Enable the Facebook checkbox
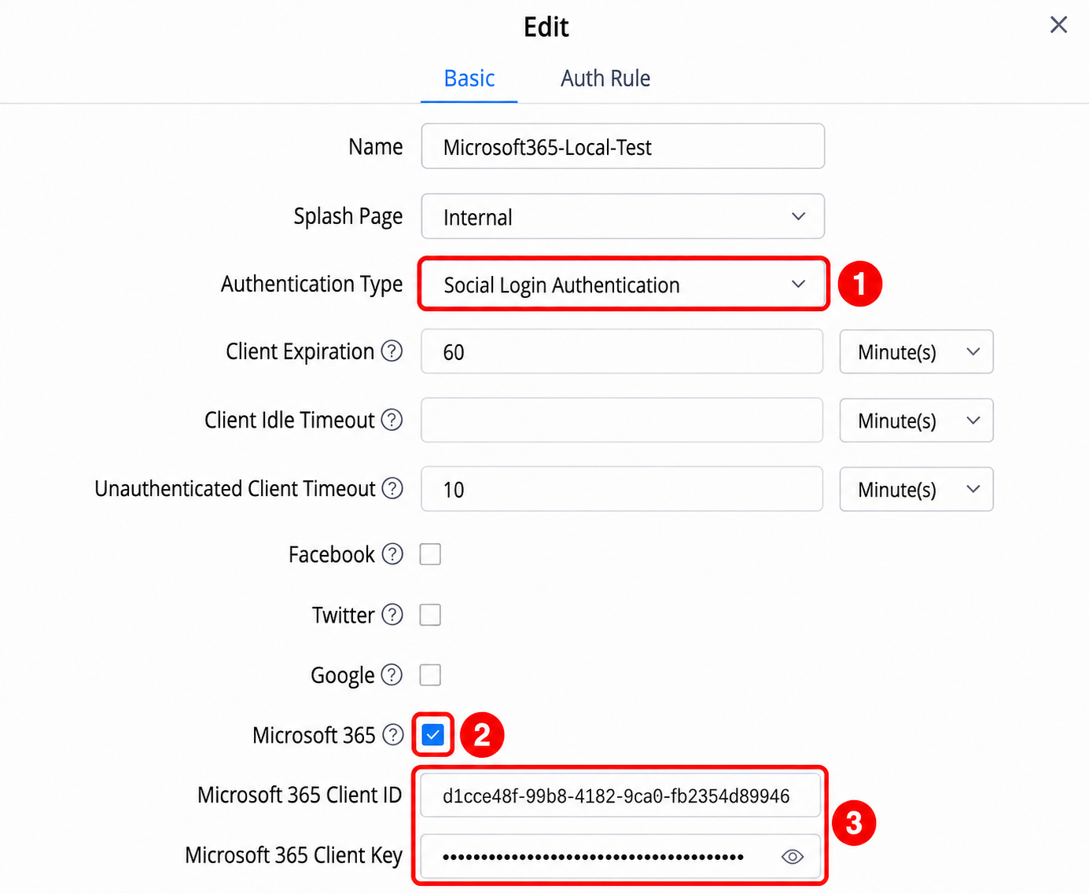1089x893 pixels. pyautogui.click(x=430, y=554)
